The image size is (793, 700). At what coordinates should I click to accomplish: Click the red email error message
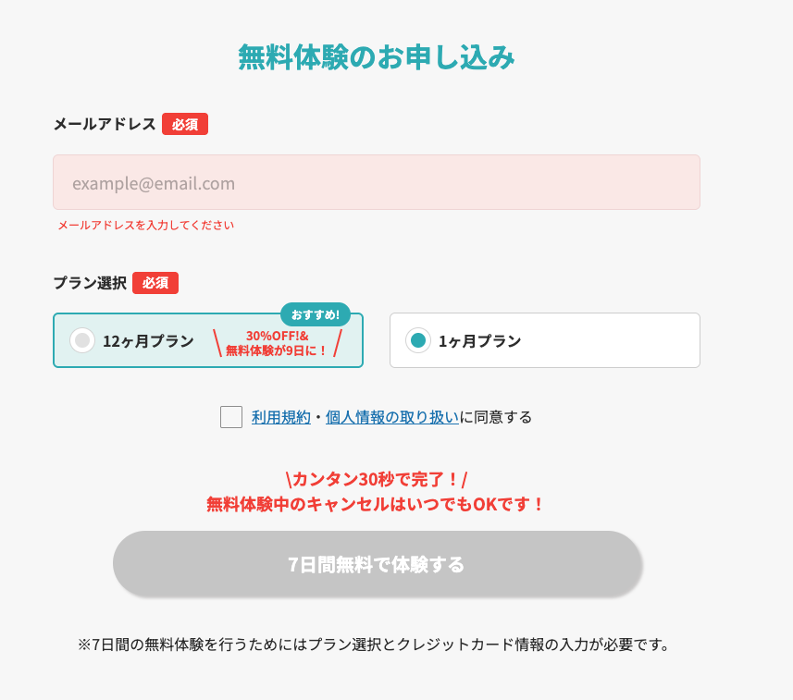pyautogui.click(x=145, y=225)
